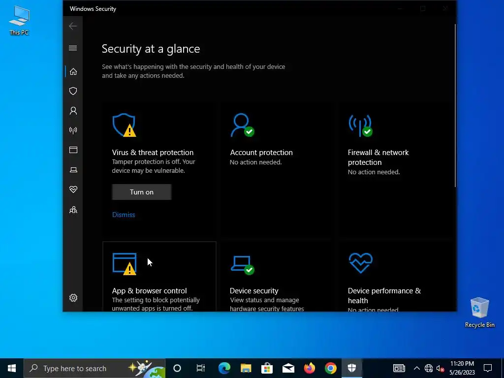
Task: Select the Recycle Bin desktop icon
Action: point(479,313)
